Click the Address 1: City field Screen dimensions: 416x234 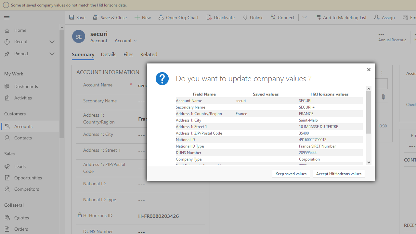click(141, 135)
